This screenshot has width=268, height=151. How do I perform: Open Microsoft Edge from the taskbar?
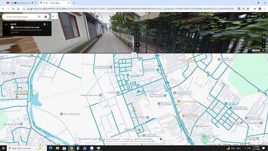[x=51, y=148]
